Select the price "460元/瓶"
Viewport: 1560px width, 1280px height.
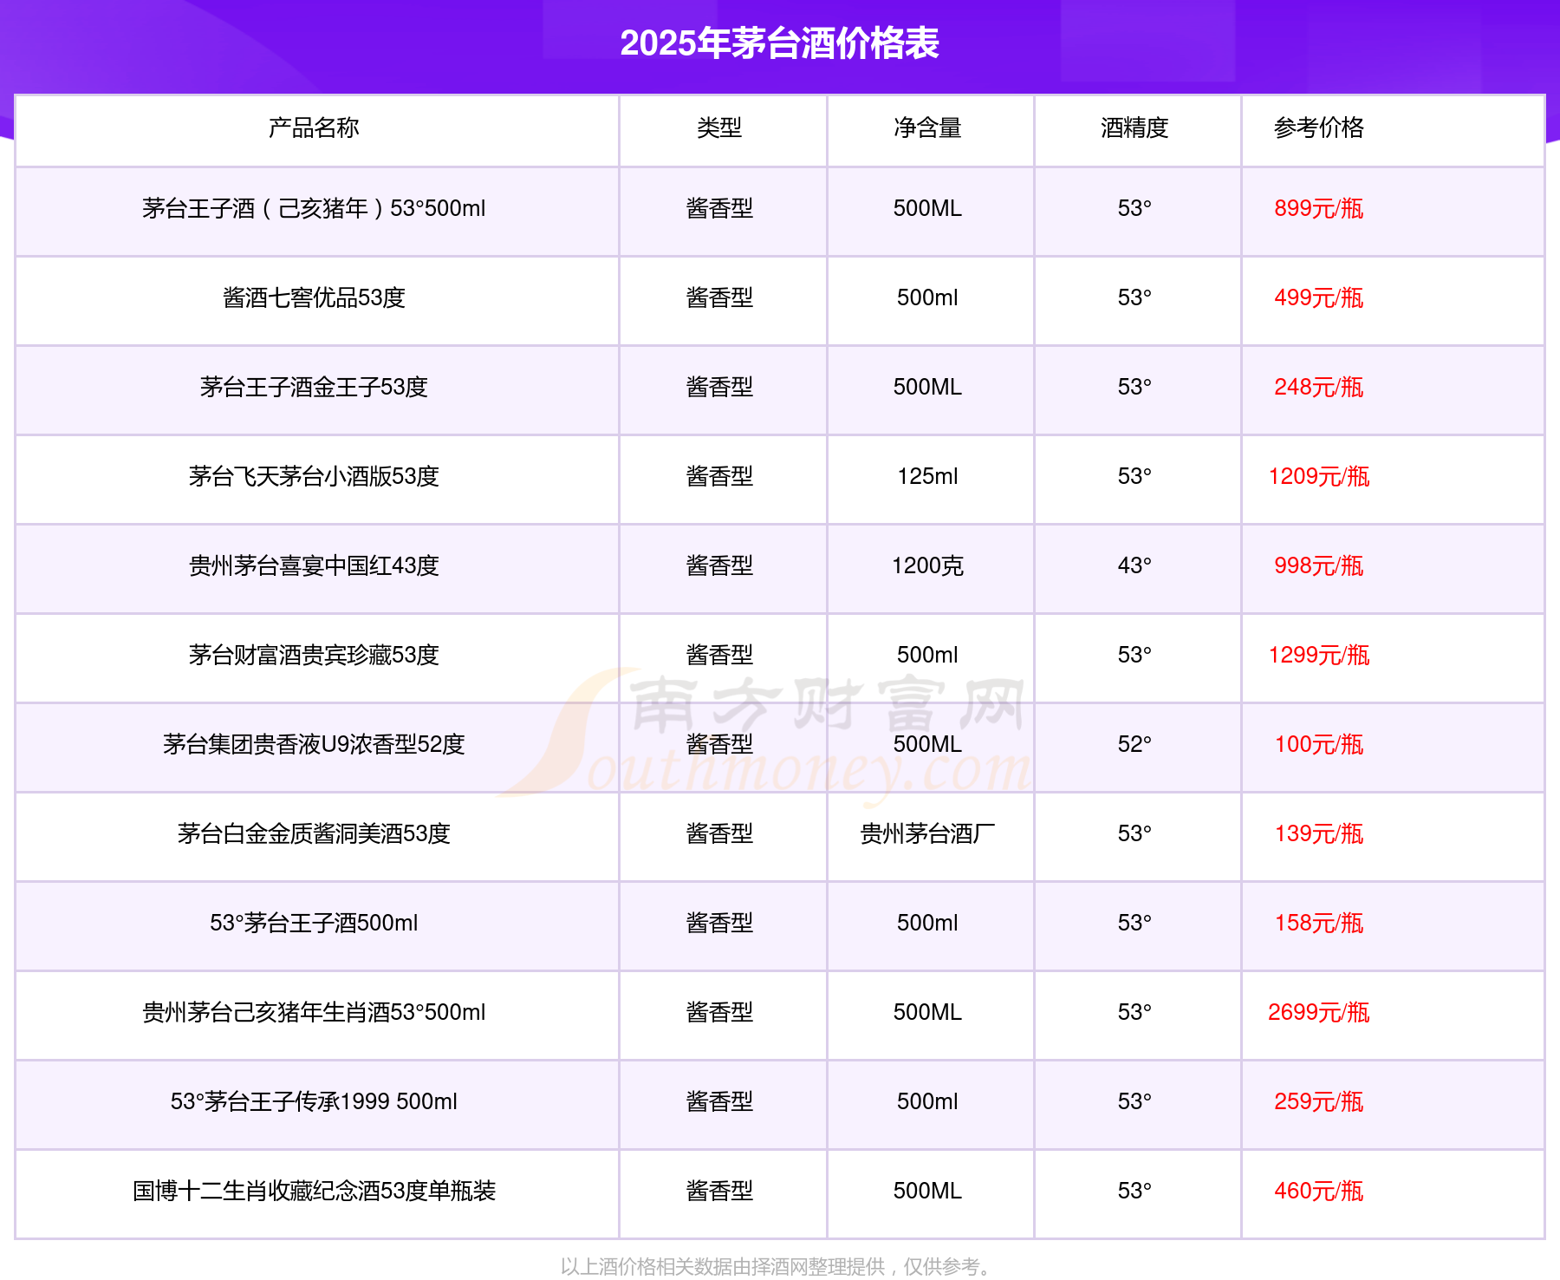pos(1318,1191)
